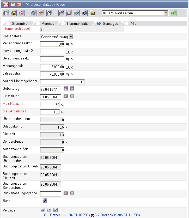Click the delete record icon with red X
The image size is (189, 218).
[x=22, y=13]
